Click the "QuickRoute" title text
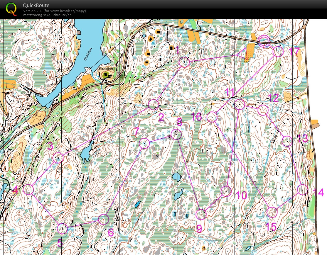This screenshot has height=255, width=327. click(36, 5)
